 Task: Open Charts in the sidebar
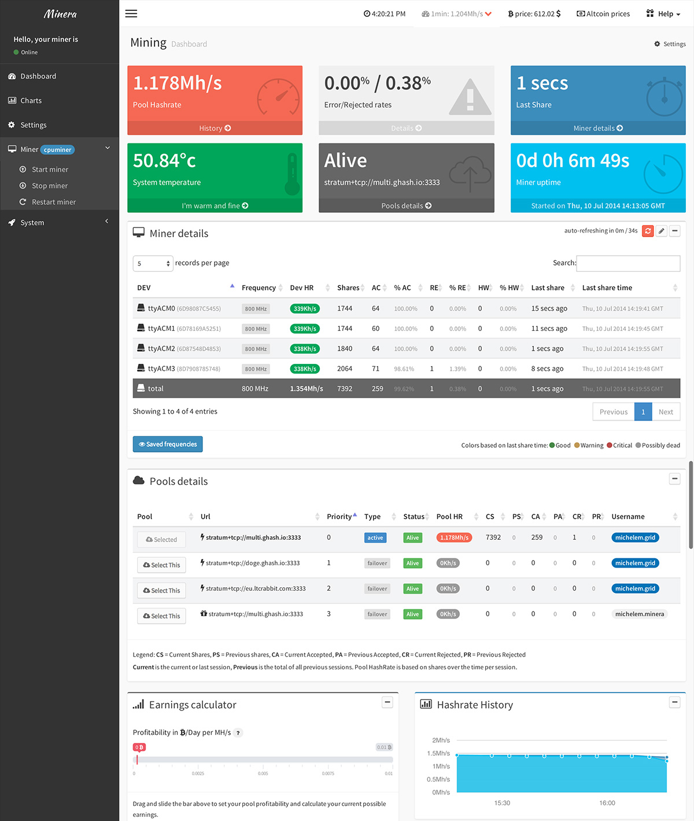[x=31, y=101]
